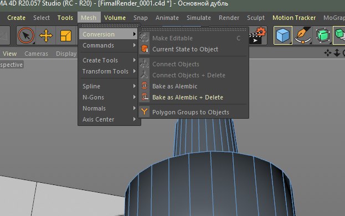The image size is (345, 216).
Task: Click Bake as Alembic + Delete icon
Action: 145,97
